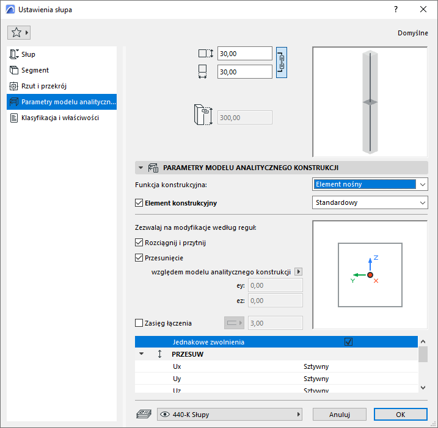Click the PRZESUW translation arrow icon

point(159,354)
